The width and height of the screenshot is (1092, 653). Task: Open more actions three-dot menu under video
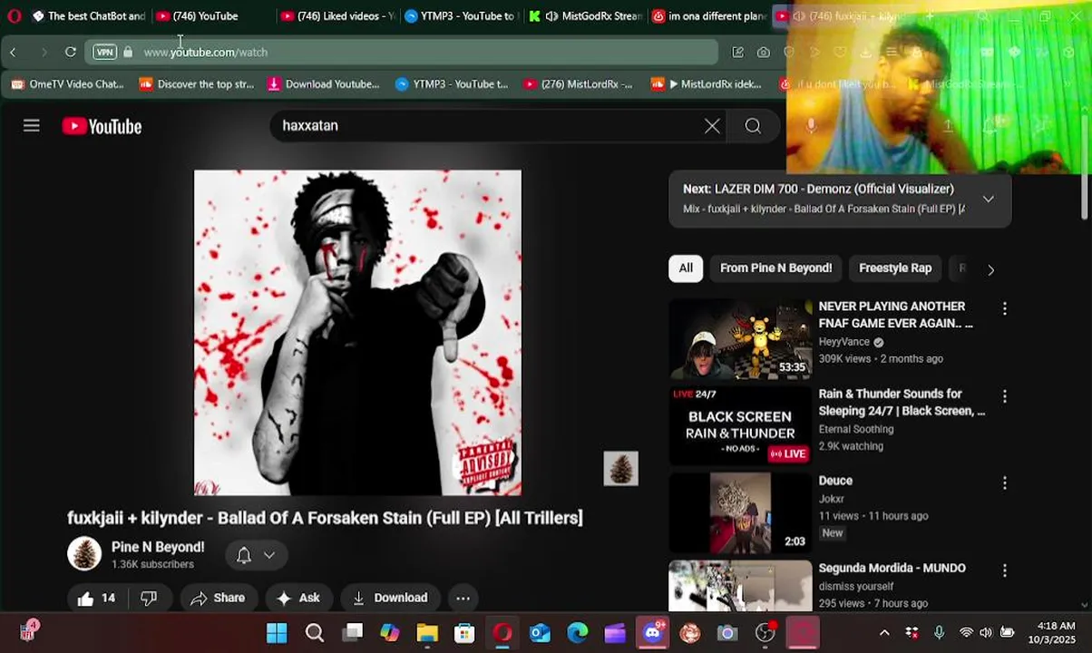(463, 598)
